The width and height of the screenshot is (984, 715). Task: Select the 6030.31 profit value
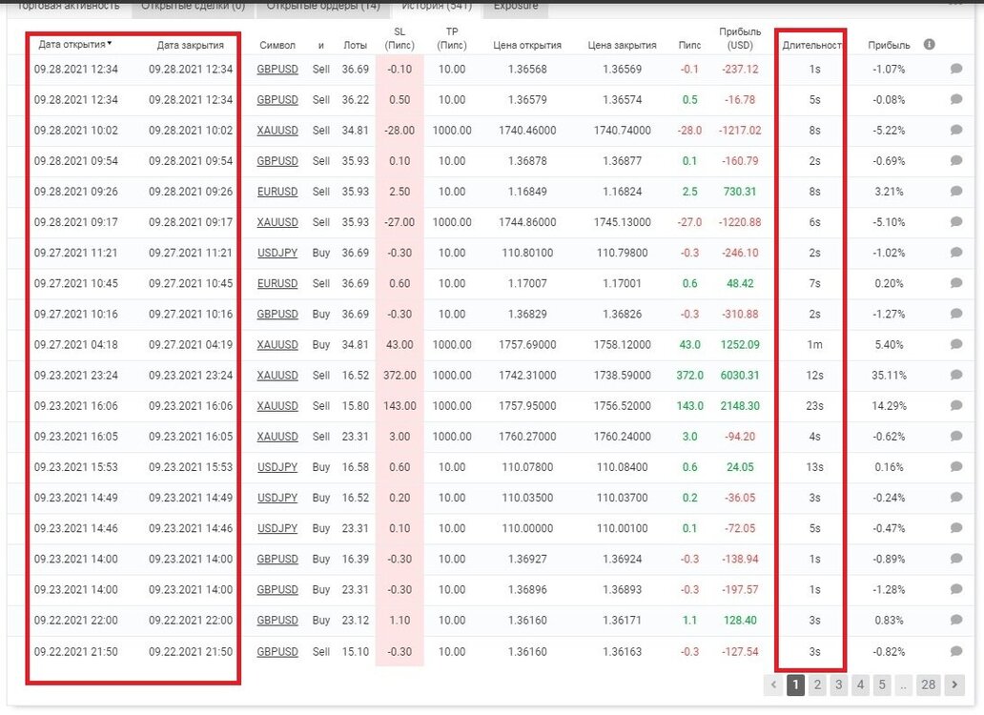click(740, 375)
